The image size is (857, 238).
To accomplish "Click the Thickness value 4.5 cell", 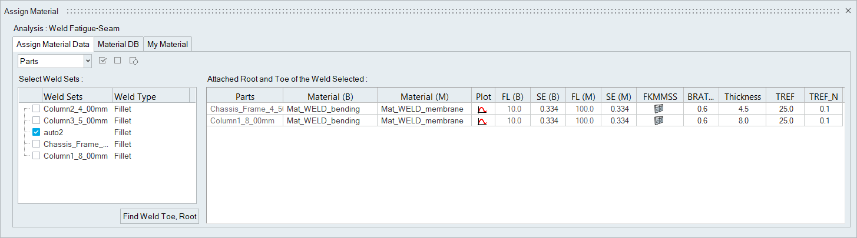I will (743, 109).
